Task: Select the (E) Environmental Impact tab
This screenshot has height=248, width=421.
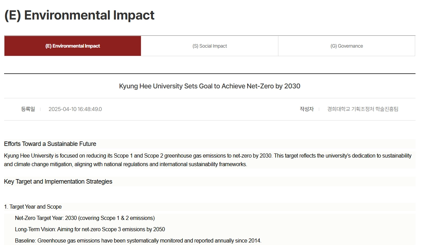Action: point(73,46)
